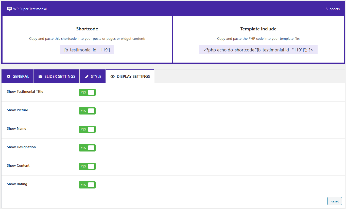Viewport: 346px width, 209px height.
Task: Click the eye icon on Display Settings tab
Action: (x=113, y=77)
